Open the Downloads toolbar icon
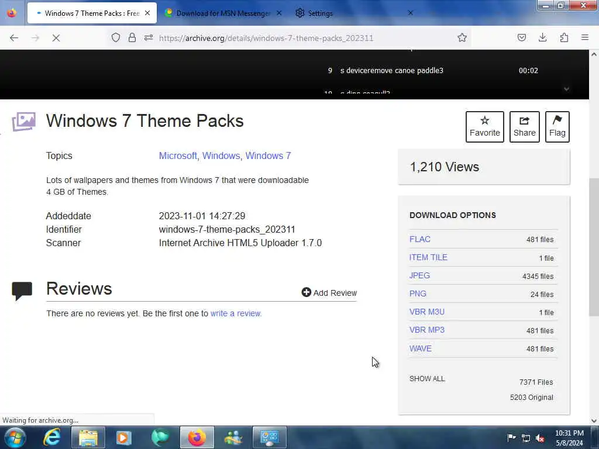This screenshot has height=449, width=599. pos(542,37)
